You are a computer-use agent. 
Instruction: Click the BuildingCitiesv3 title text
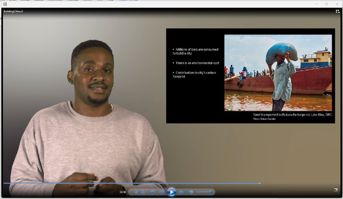pos(13,11)
